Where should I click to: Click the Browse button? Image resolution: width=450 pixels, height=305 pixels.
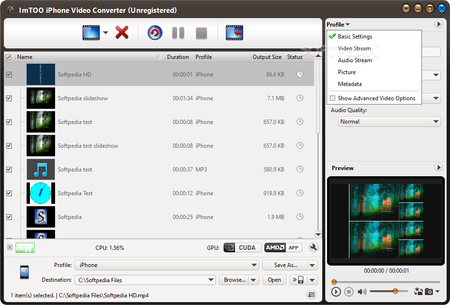(234, 280)
